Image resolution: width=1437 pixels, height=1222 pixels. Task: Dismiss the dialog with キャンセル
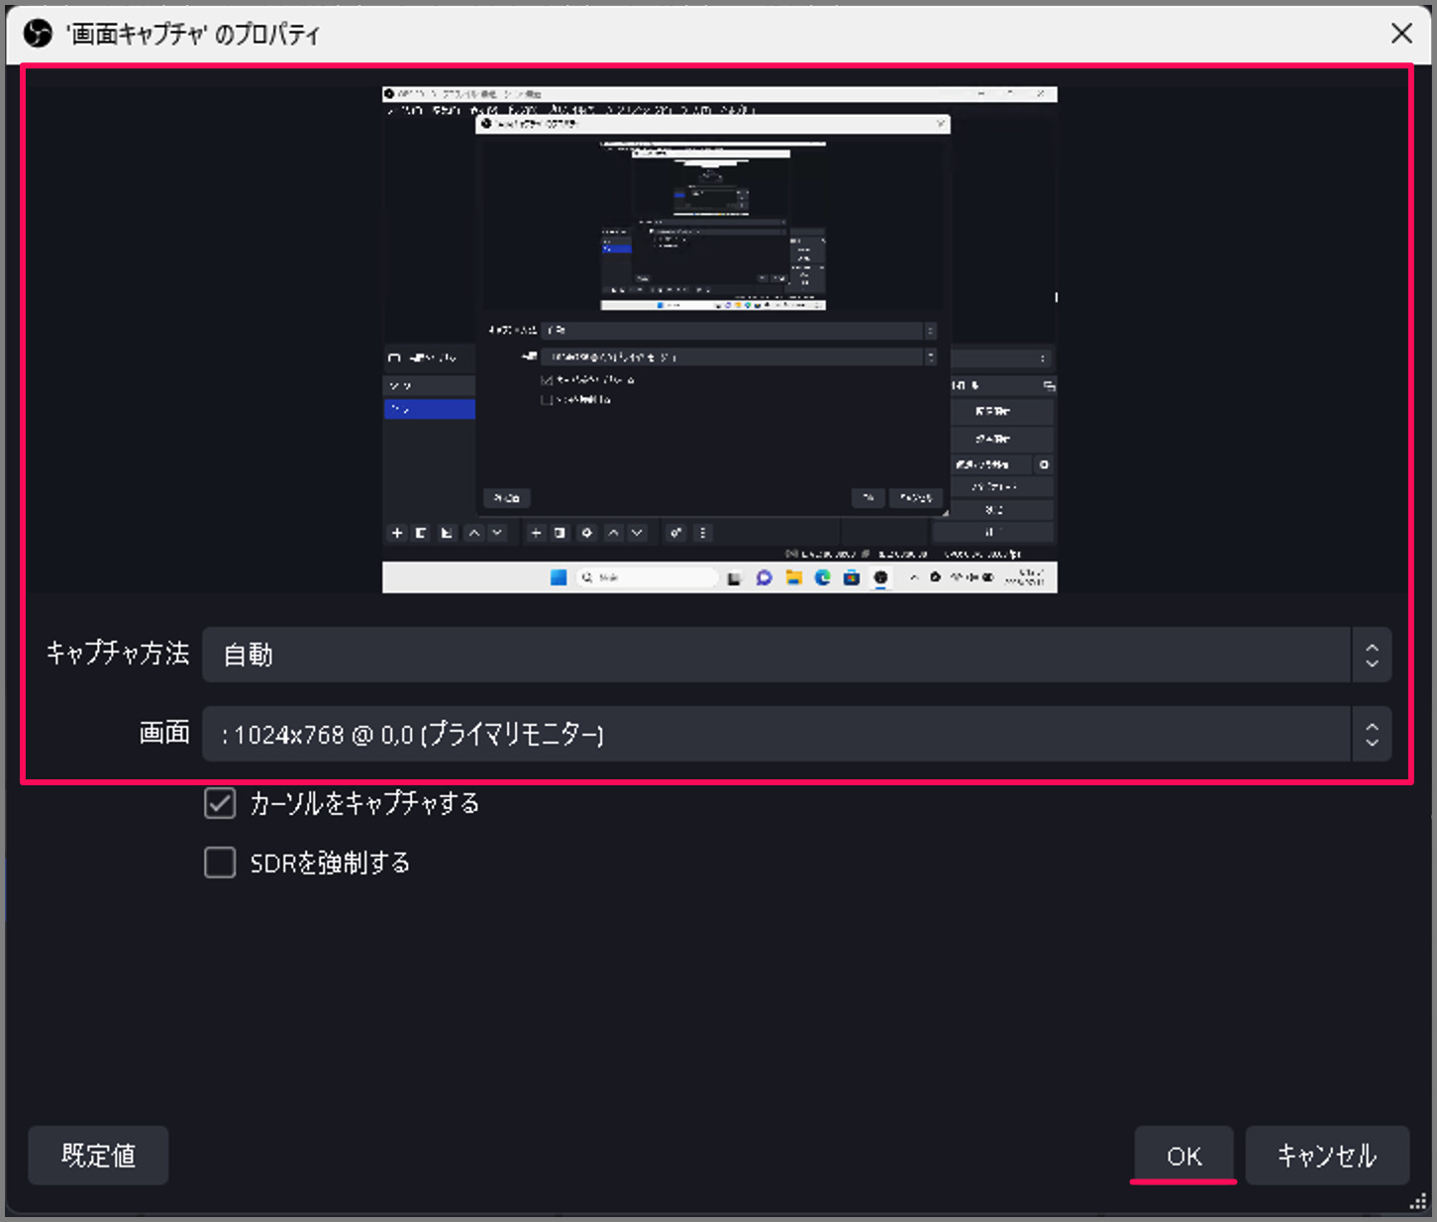coord(1327,1155)
